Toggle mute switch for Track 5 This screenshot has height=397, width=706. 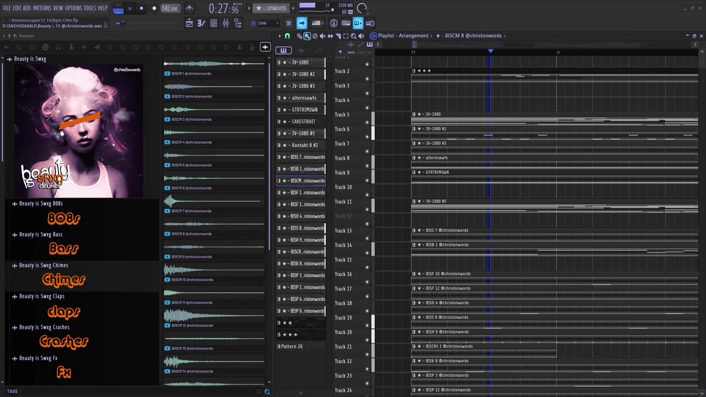(367, 122)
